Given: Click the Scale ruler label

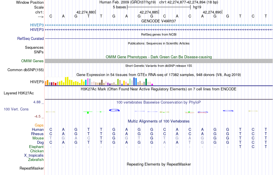Looking at the screenshot, I should tap(39, 7).
